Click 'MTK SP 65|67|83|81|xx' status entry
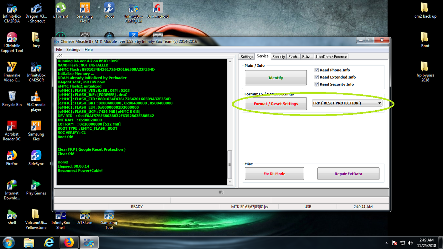Image resolution: width=443 pixels, height=249 pixels. click(250, 207)
